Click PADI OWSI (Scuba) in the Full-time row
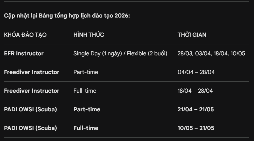 point(30,128)
